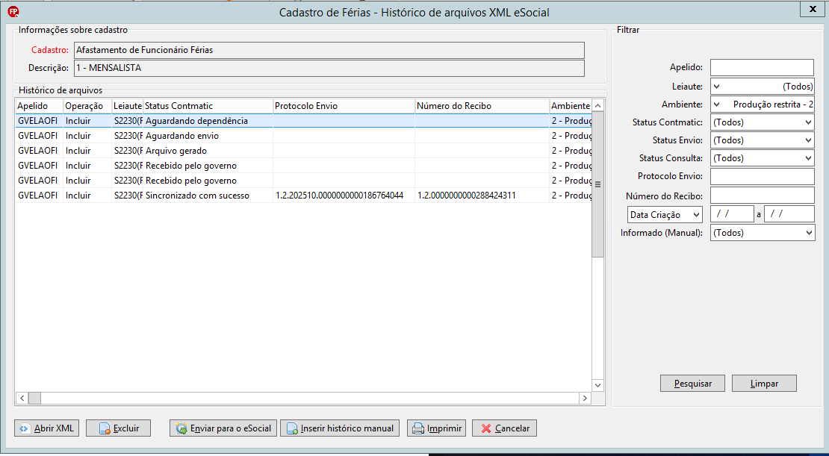The image size is (829, 456).
Task: Click the FP application icon in title bar
Action: click(x=13, y=12)
